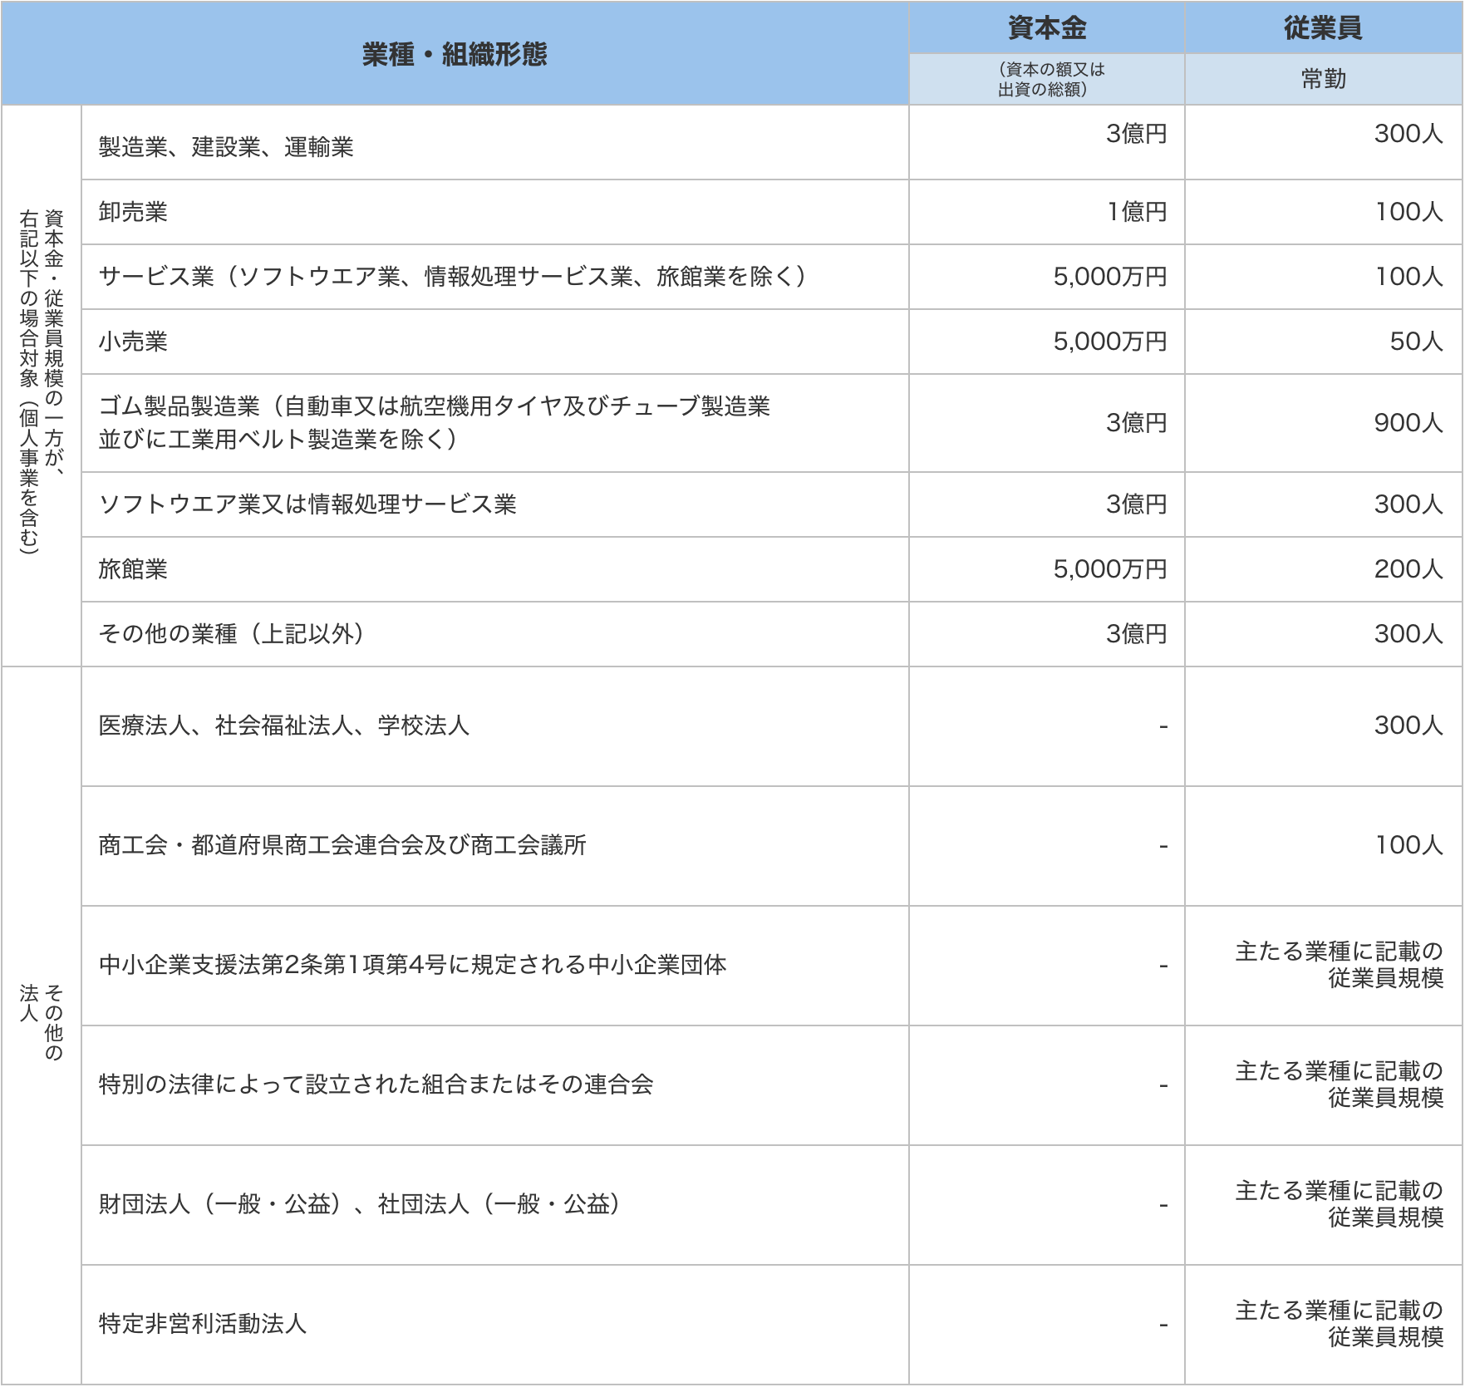Select the 製造業、建設業、運輸業 row label
This screenshot has width=1465, height=1387.
pos(226,147)
